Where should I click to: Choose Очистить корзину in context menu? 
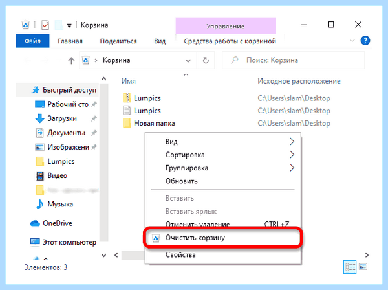click(222, 238)
